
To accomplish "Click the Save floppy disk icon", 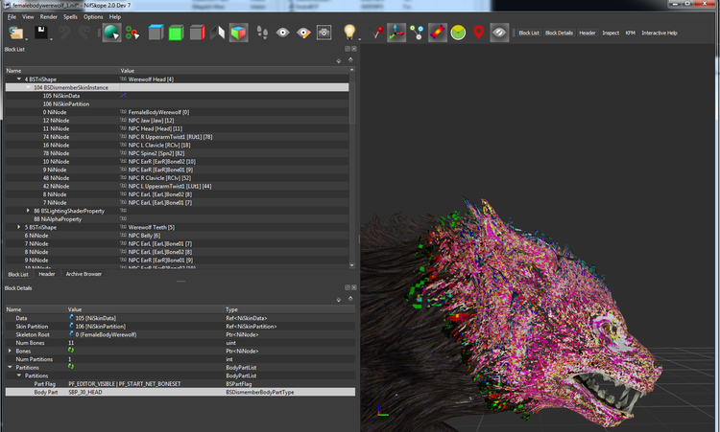I will 41,33.
